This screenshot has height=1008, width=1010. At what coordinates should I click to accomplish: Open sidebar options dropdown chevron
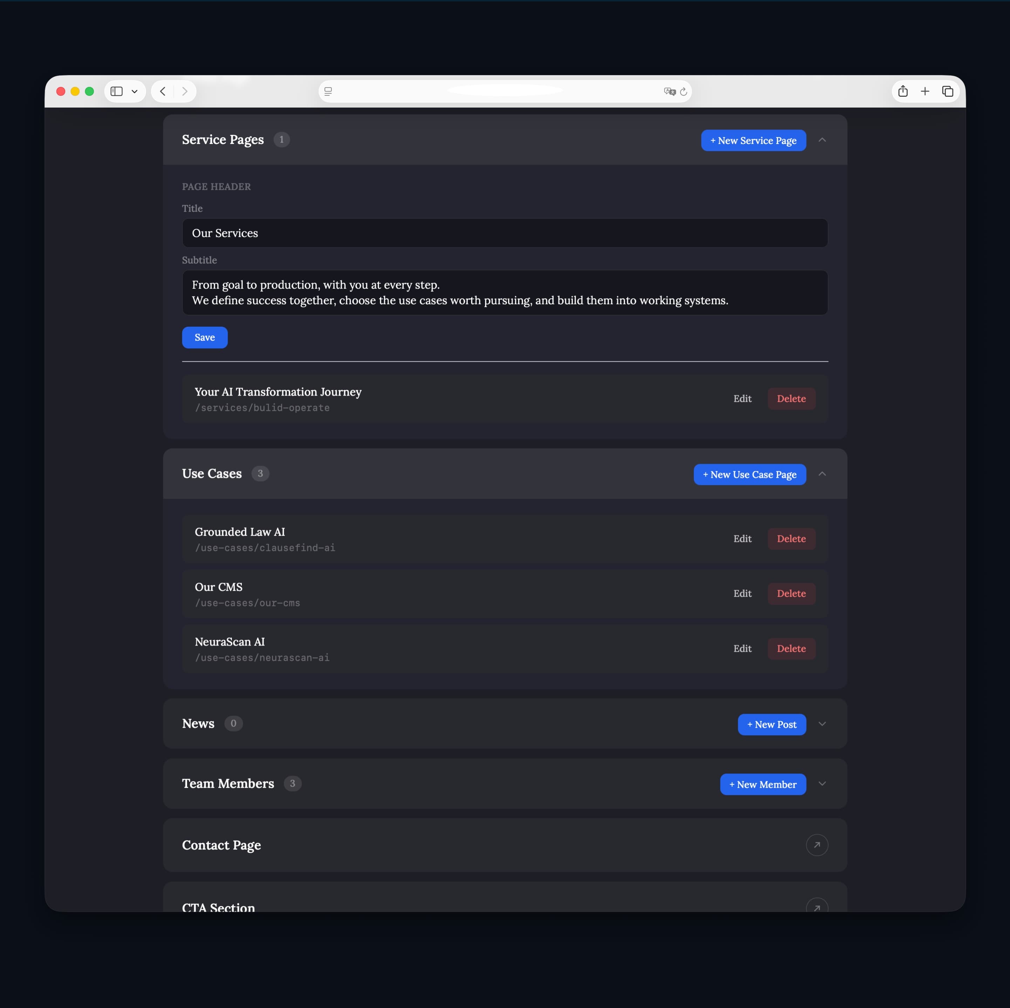coord(134,92)
